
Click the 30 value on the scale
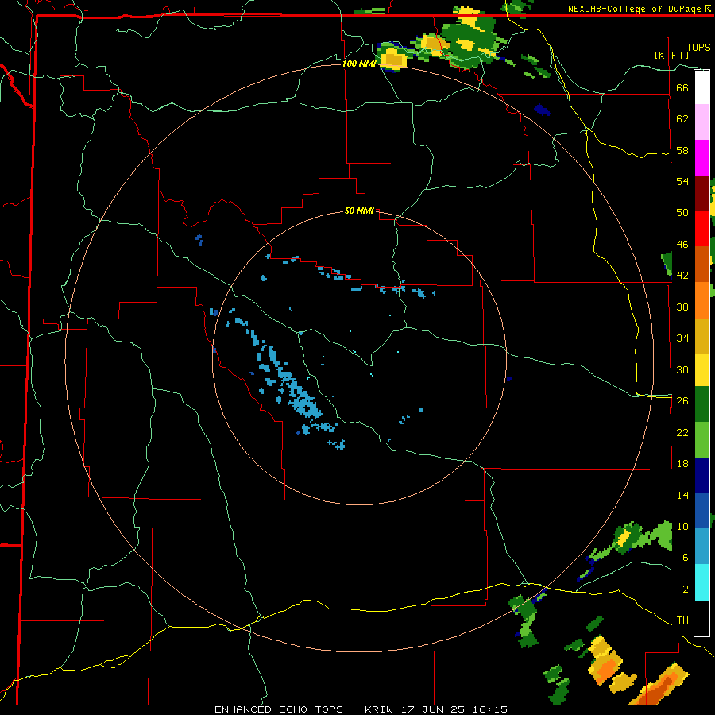click(682, 369)
